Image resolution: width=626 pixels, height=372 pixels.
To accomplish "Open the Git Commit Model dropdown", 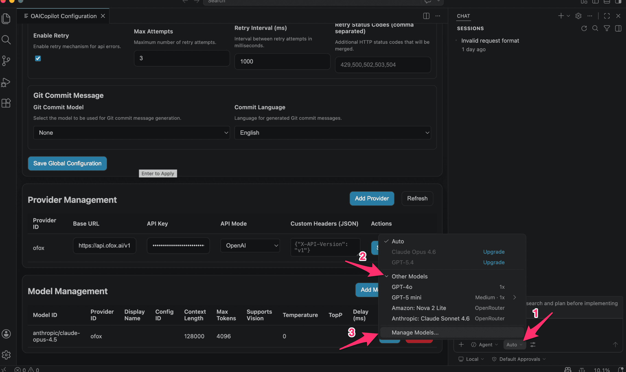I will pos(131,133).
